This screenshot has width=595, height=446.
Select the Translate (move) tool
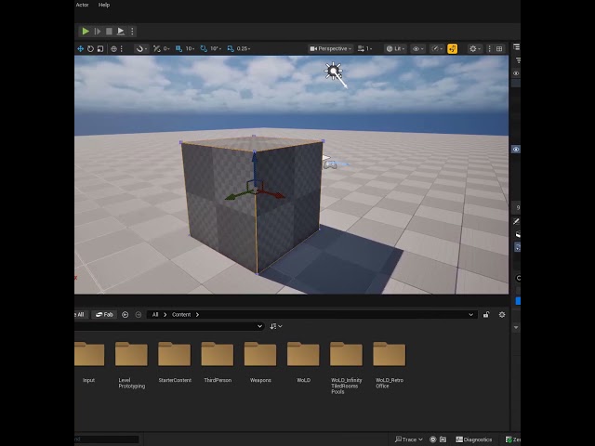pyautogui.click(x=81, y=48)
